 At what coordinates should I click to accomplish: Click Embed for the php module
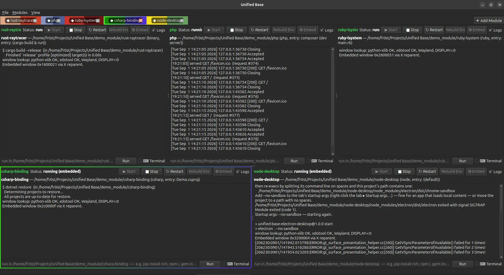tap(308, 30)
